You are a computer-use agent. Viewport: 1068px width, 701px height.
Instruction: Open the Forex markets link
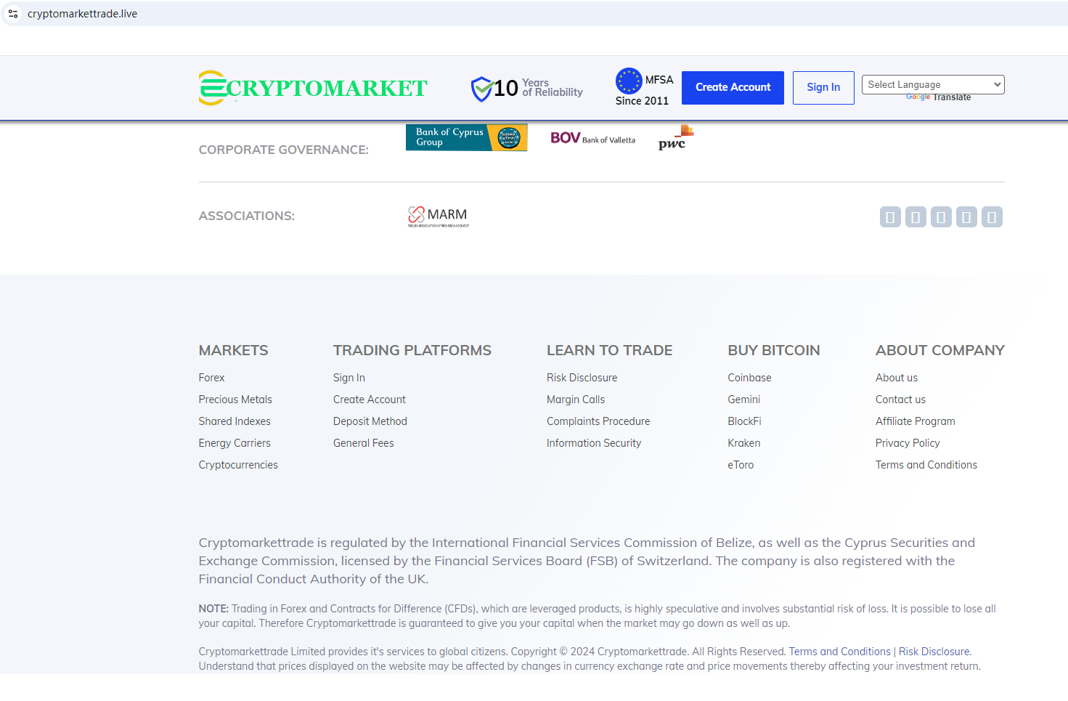211,378
